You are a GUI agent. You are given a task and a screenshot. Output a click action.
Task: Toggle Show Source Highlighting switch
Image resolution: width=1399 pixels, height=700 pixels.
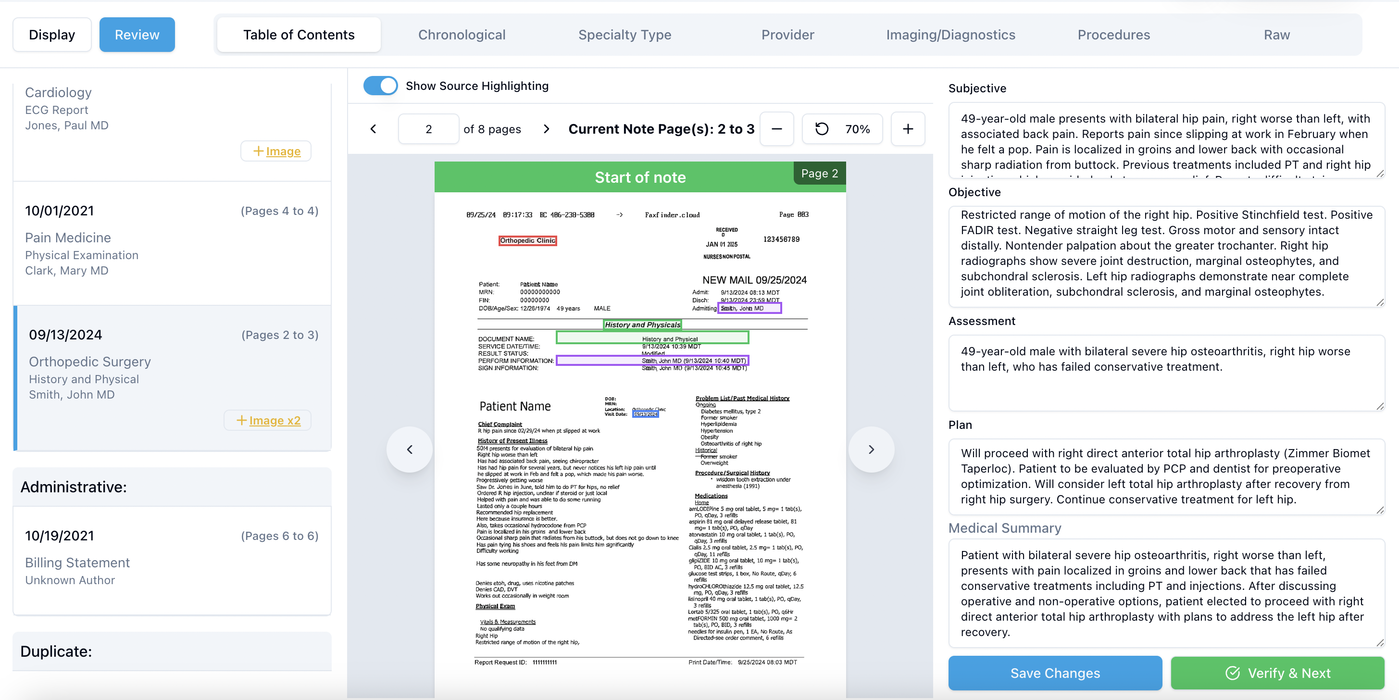[x=380, y=86]
